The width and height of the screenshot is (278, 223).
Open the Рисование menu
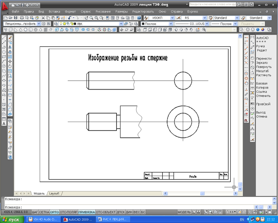[x=103, y=11]
